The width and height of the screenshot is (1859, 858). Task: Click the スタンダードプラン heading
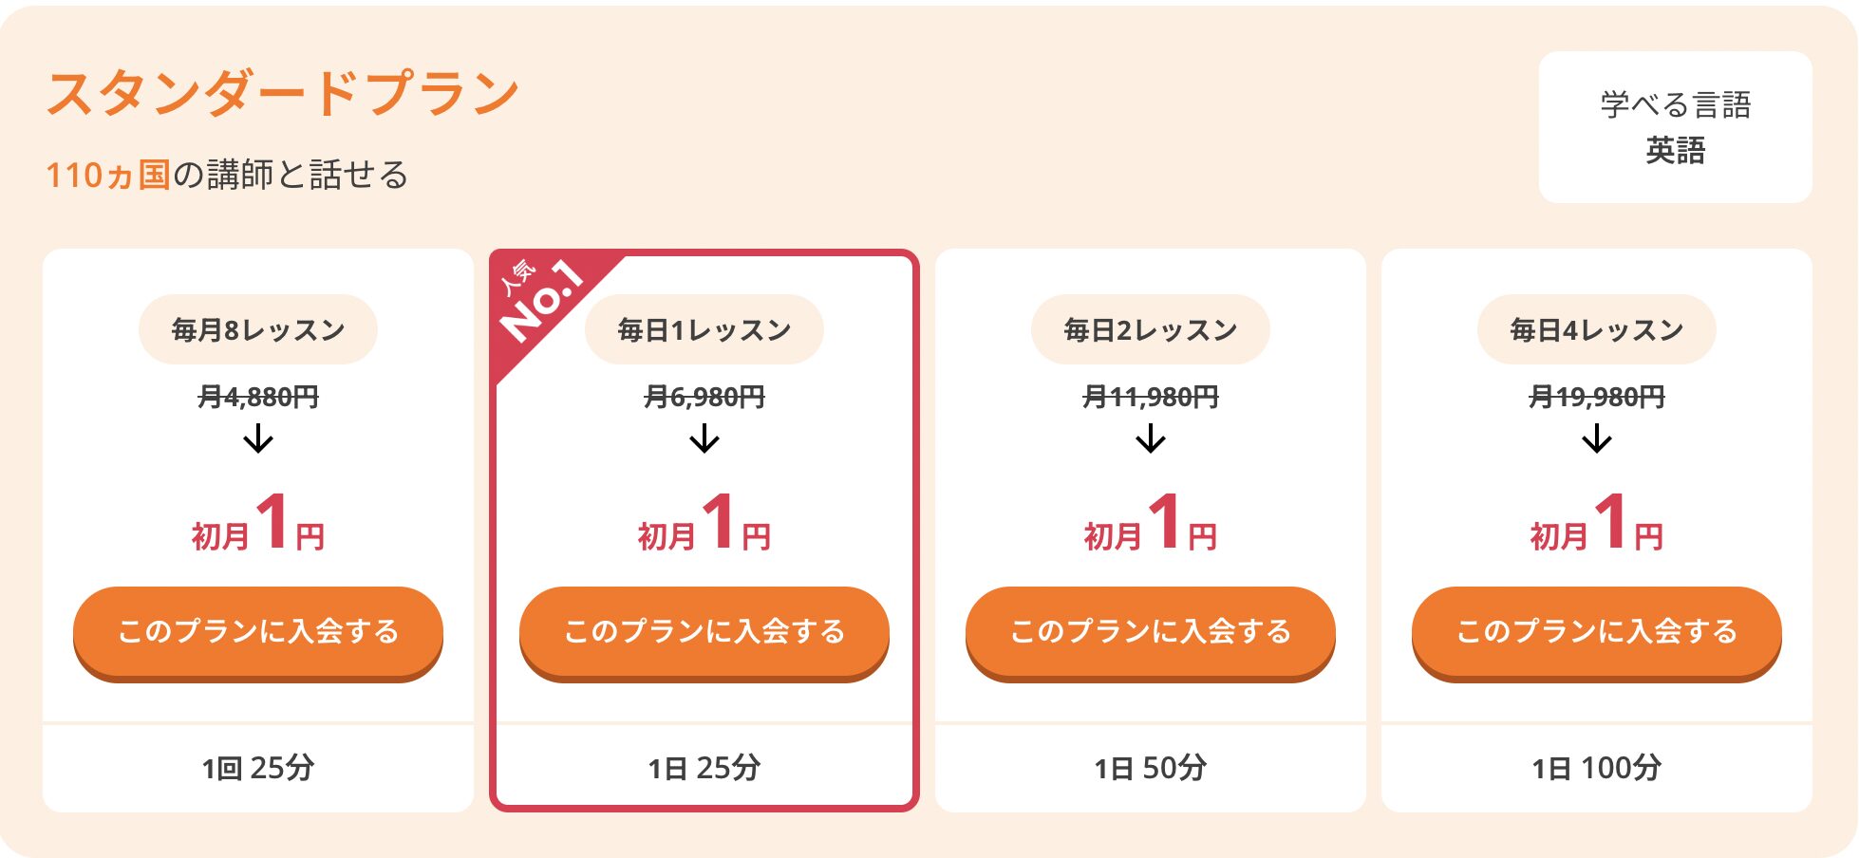point(283,94)
